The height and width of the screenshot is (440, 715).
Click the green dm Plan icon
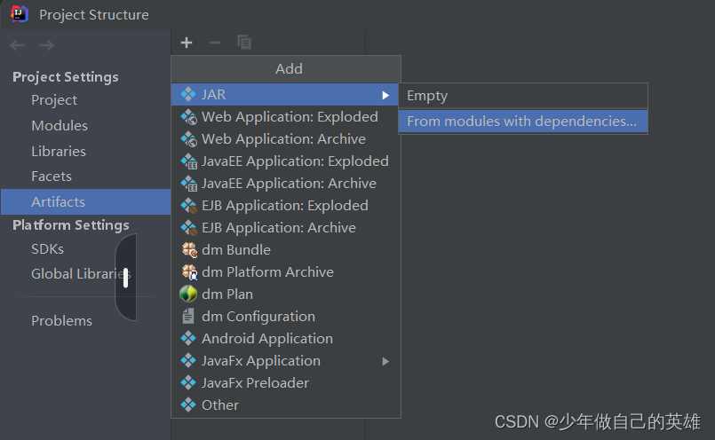[188, 295]
